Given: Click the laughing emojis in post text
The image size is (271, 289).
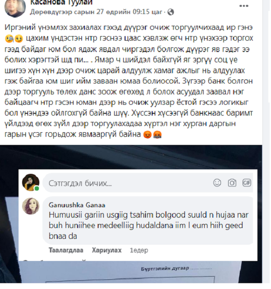Looking at the screenshot, I should pos(14,39).
